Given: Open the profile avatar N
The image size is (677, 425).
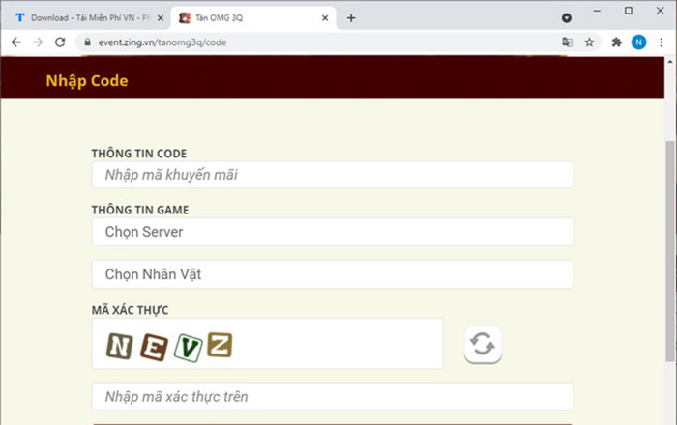Looking at the screenshot, I should point(638,42).
